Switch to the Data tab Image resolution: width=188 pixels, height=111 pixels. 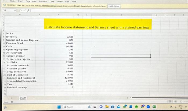click(x=52, y=2)
